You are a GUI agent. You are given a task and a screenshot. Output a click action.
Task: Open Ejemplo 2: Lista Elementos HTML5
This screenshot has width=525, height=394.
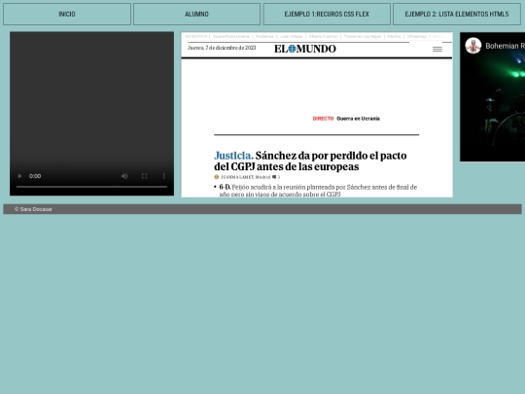click(457, 14)
